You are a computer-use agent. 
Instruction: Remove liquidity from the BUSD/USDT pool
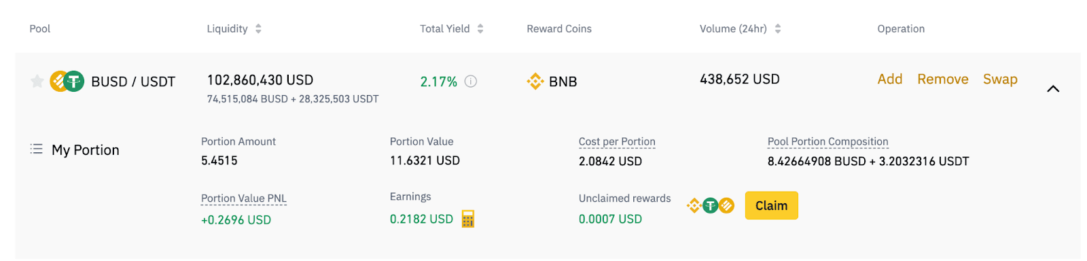coord(943,79)
